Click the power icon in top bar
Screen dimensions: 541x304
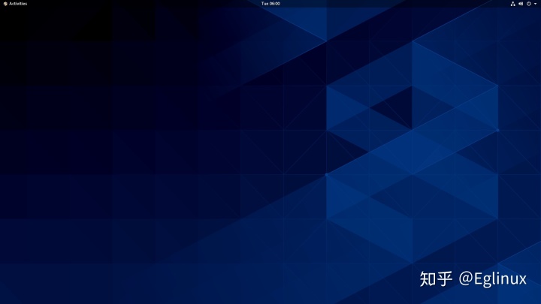tap(528, 4)
